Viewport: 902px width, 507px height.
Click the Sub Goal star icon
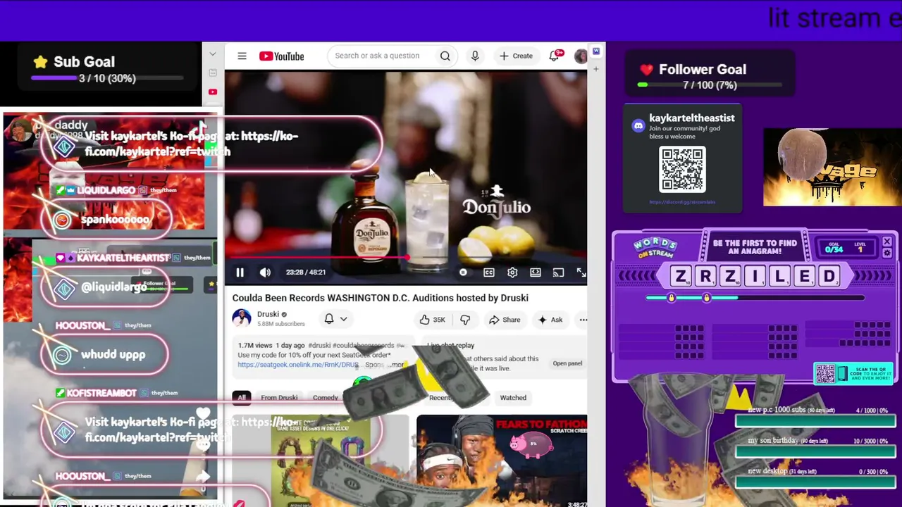click(x=40, y=62)
